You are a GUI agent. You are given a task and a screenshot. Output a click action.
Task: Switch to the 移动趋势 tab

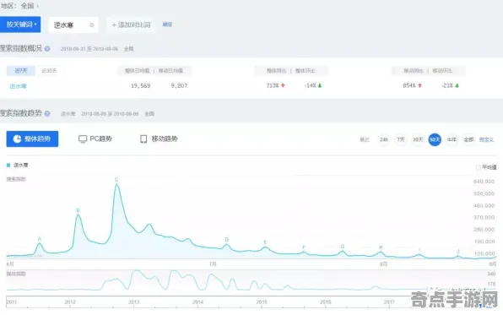pyautogui.click(x=159, y=138)
